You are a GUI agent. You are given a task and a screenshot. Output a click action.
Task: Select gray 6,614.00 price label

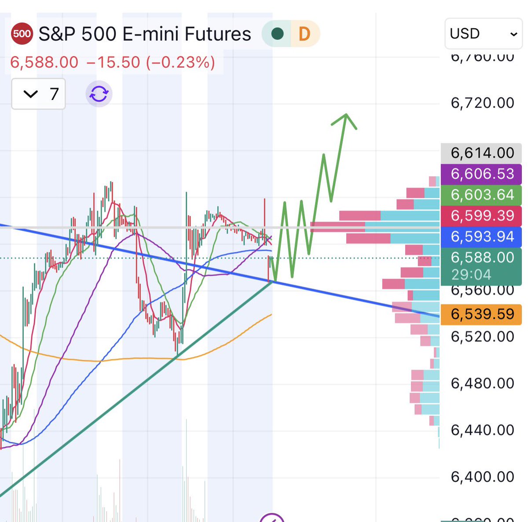tap(481, 153)
